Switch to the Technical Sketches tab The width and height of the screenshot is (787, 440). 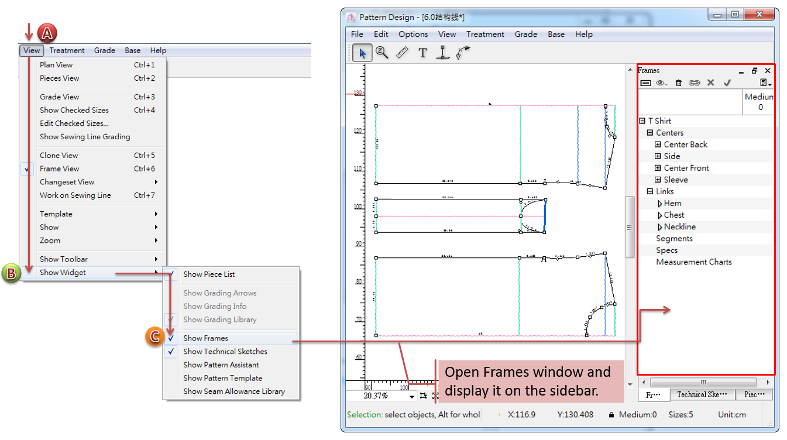[702, 394]
